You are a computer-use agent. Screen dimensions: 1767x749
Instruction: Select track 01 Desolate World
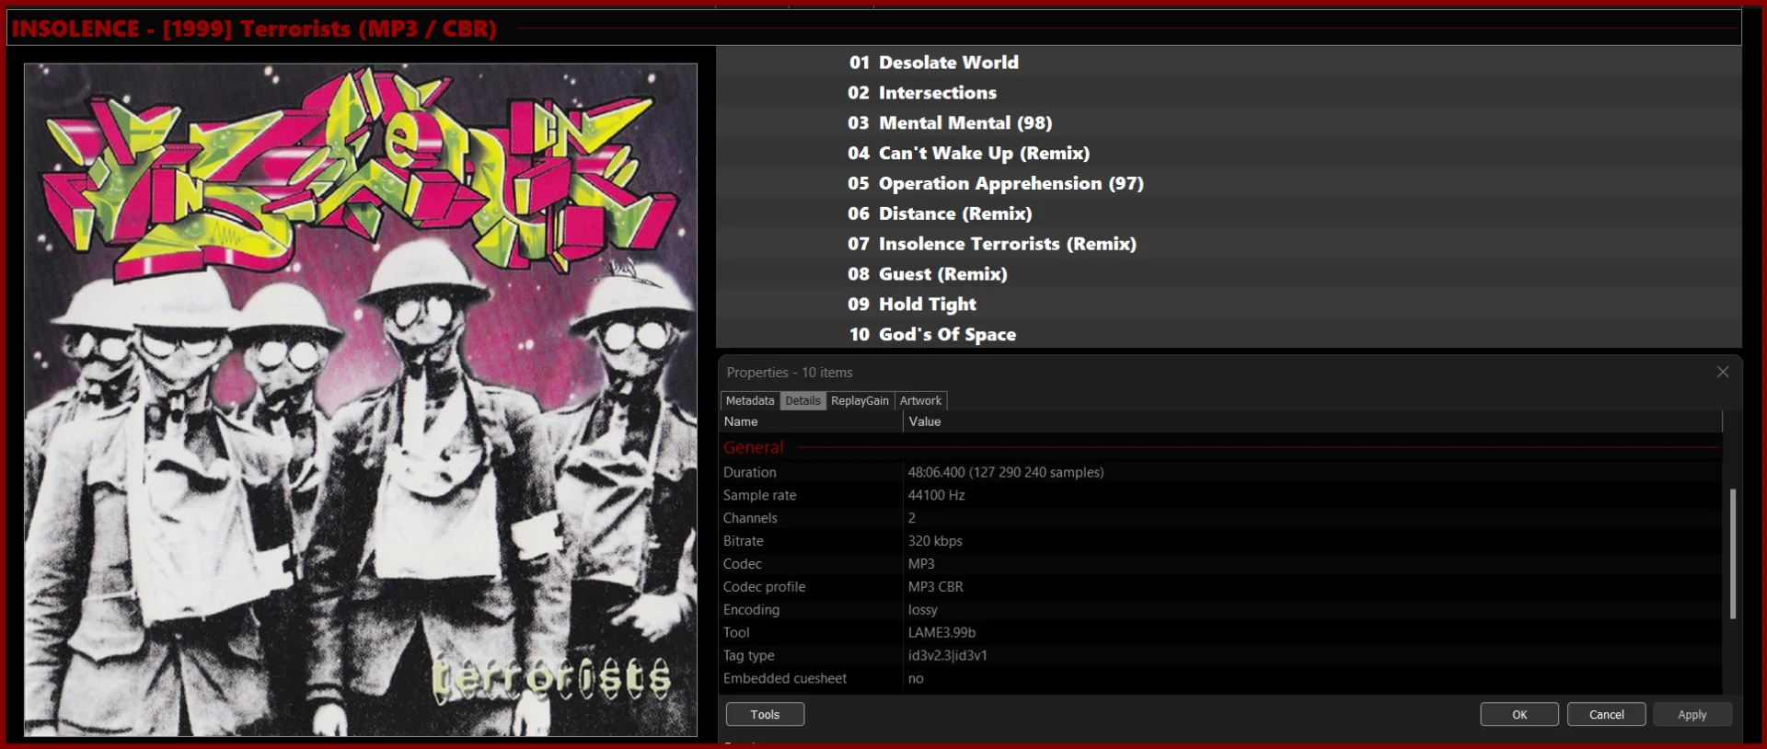[1229, 63]
